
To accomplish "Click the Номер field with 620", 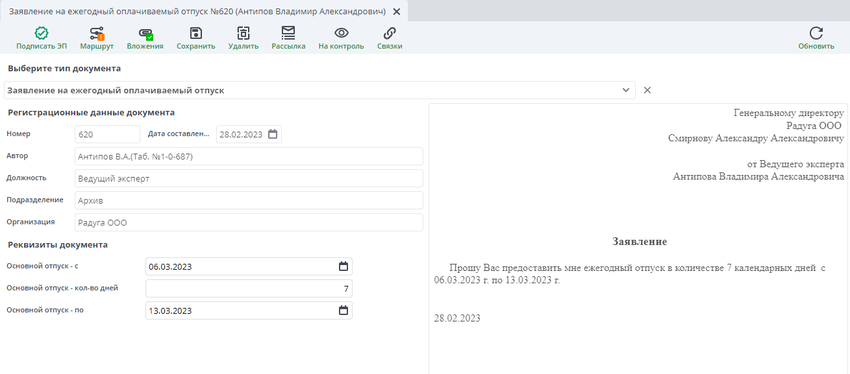I will [x=107, y=134].
